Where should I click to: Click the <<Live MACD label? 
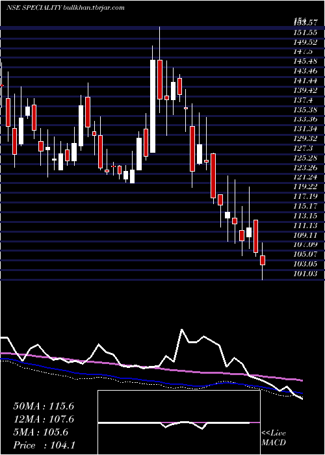[274, 437]
